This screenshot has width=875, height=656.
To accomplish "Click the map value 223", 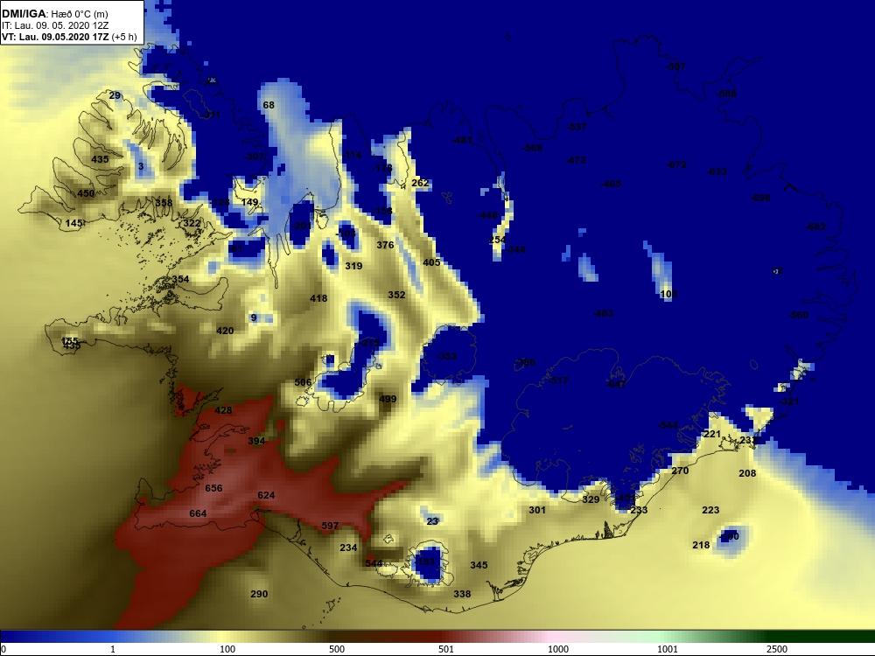I will coord(710,511).
